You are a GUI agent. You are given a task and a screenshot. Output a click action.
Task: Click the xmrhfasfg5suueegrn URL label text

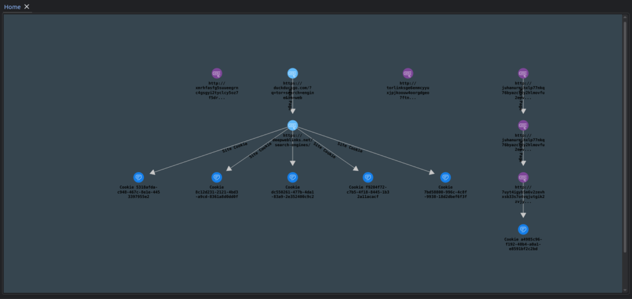point(217,91)
